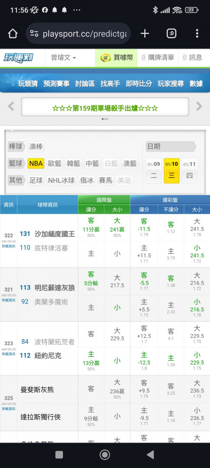Click 明尼蘇達灰狼 team name

[55, 288]
